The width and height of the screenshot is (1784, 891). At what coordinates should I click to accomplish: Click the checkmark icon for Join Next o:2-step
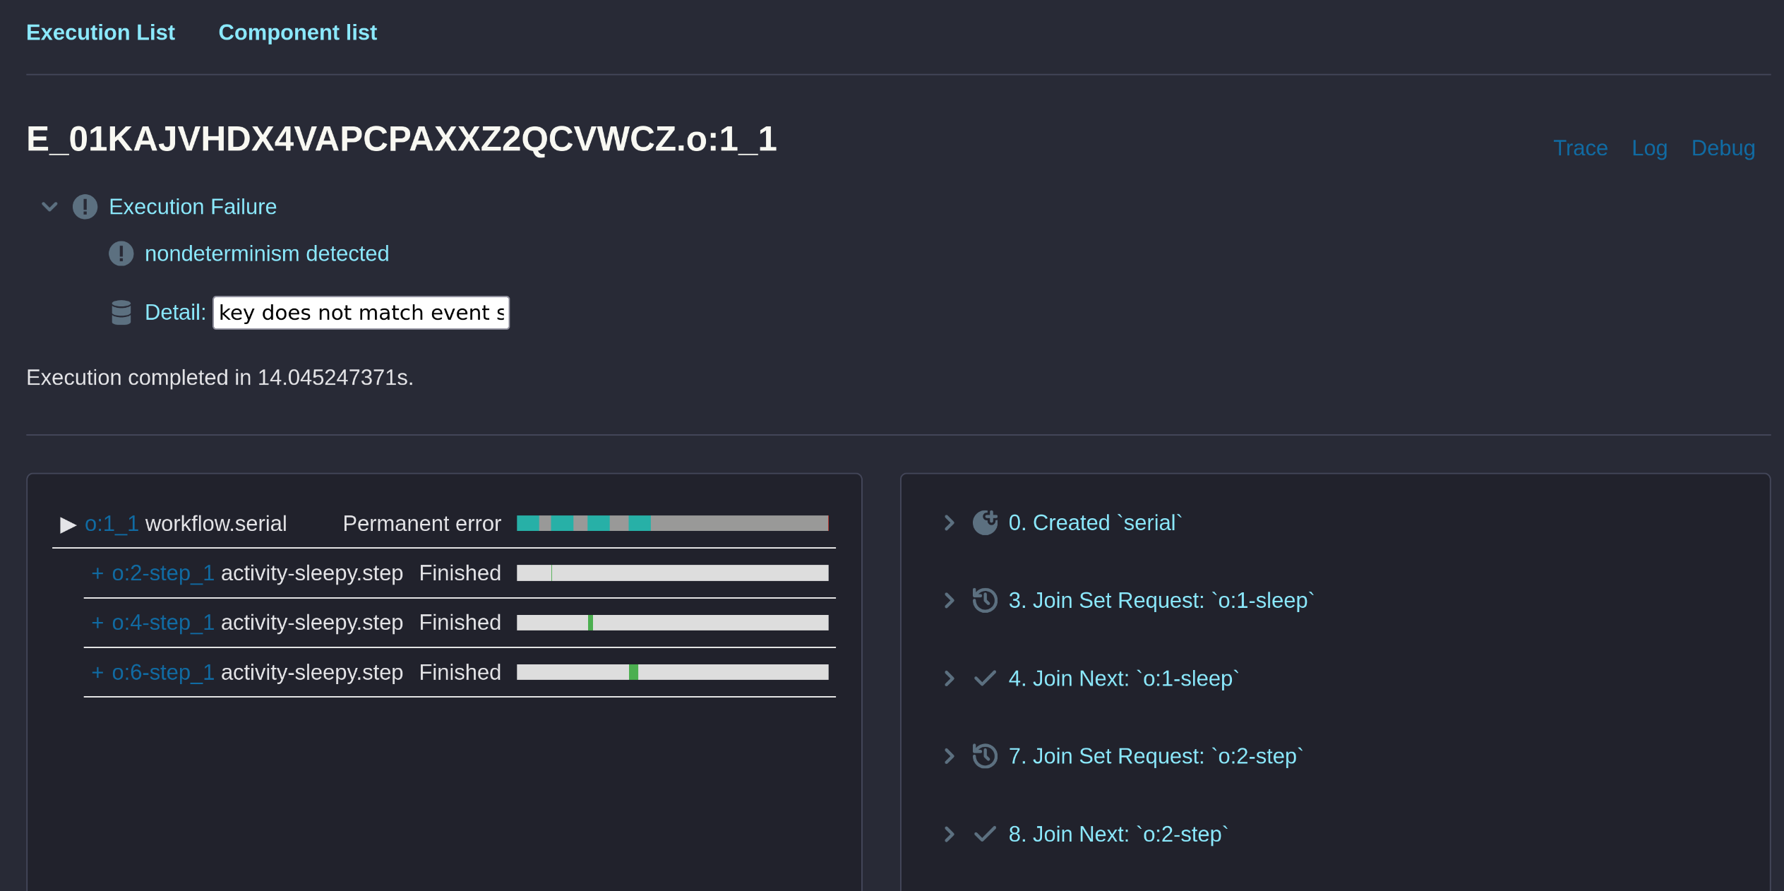point(985,834)
